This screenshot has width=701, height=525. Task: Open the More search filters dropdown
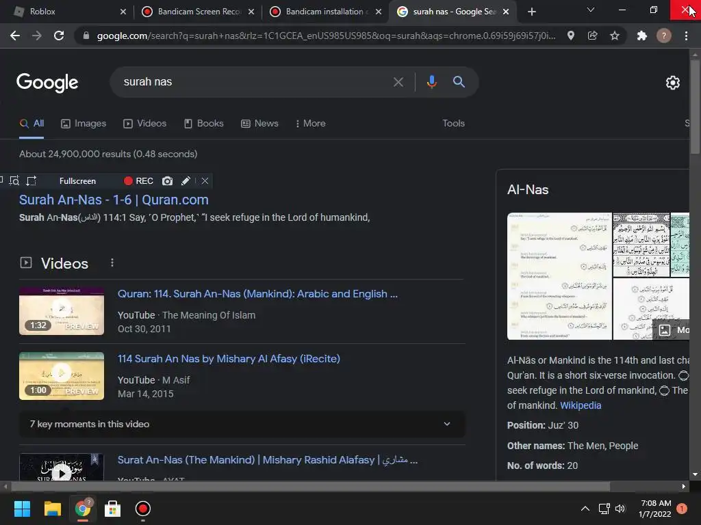pos(310,123)
